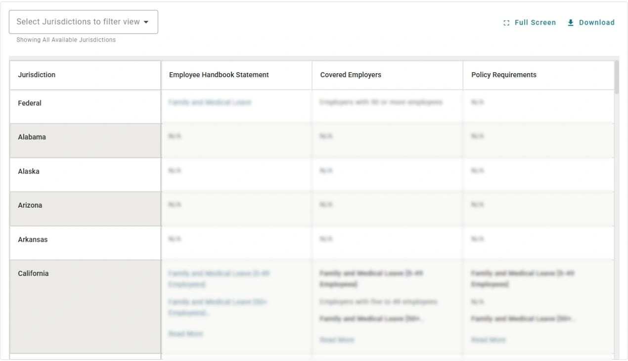This screenshot has width=628, height=361.
Task: Click the Policy Requirements column header
Action: coord(503,75)
